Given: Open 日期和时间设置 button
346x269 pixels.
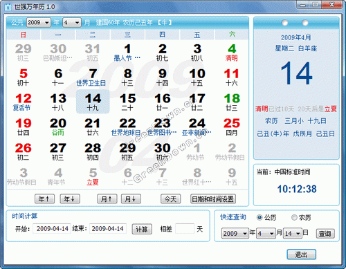Looking at the screenshot, I should point(213,199).
